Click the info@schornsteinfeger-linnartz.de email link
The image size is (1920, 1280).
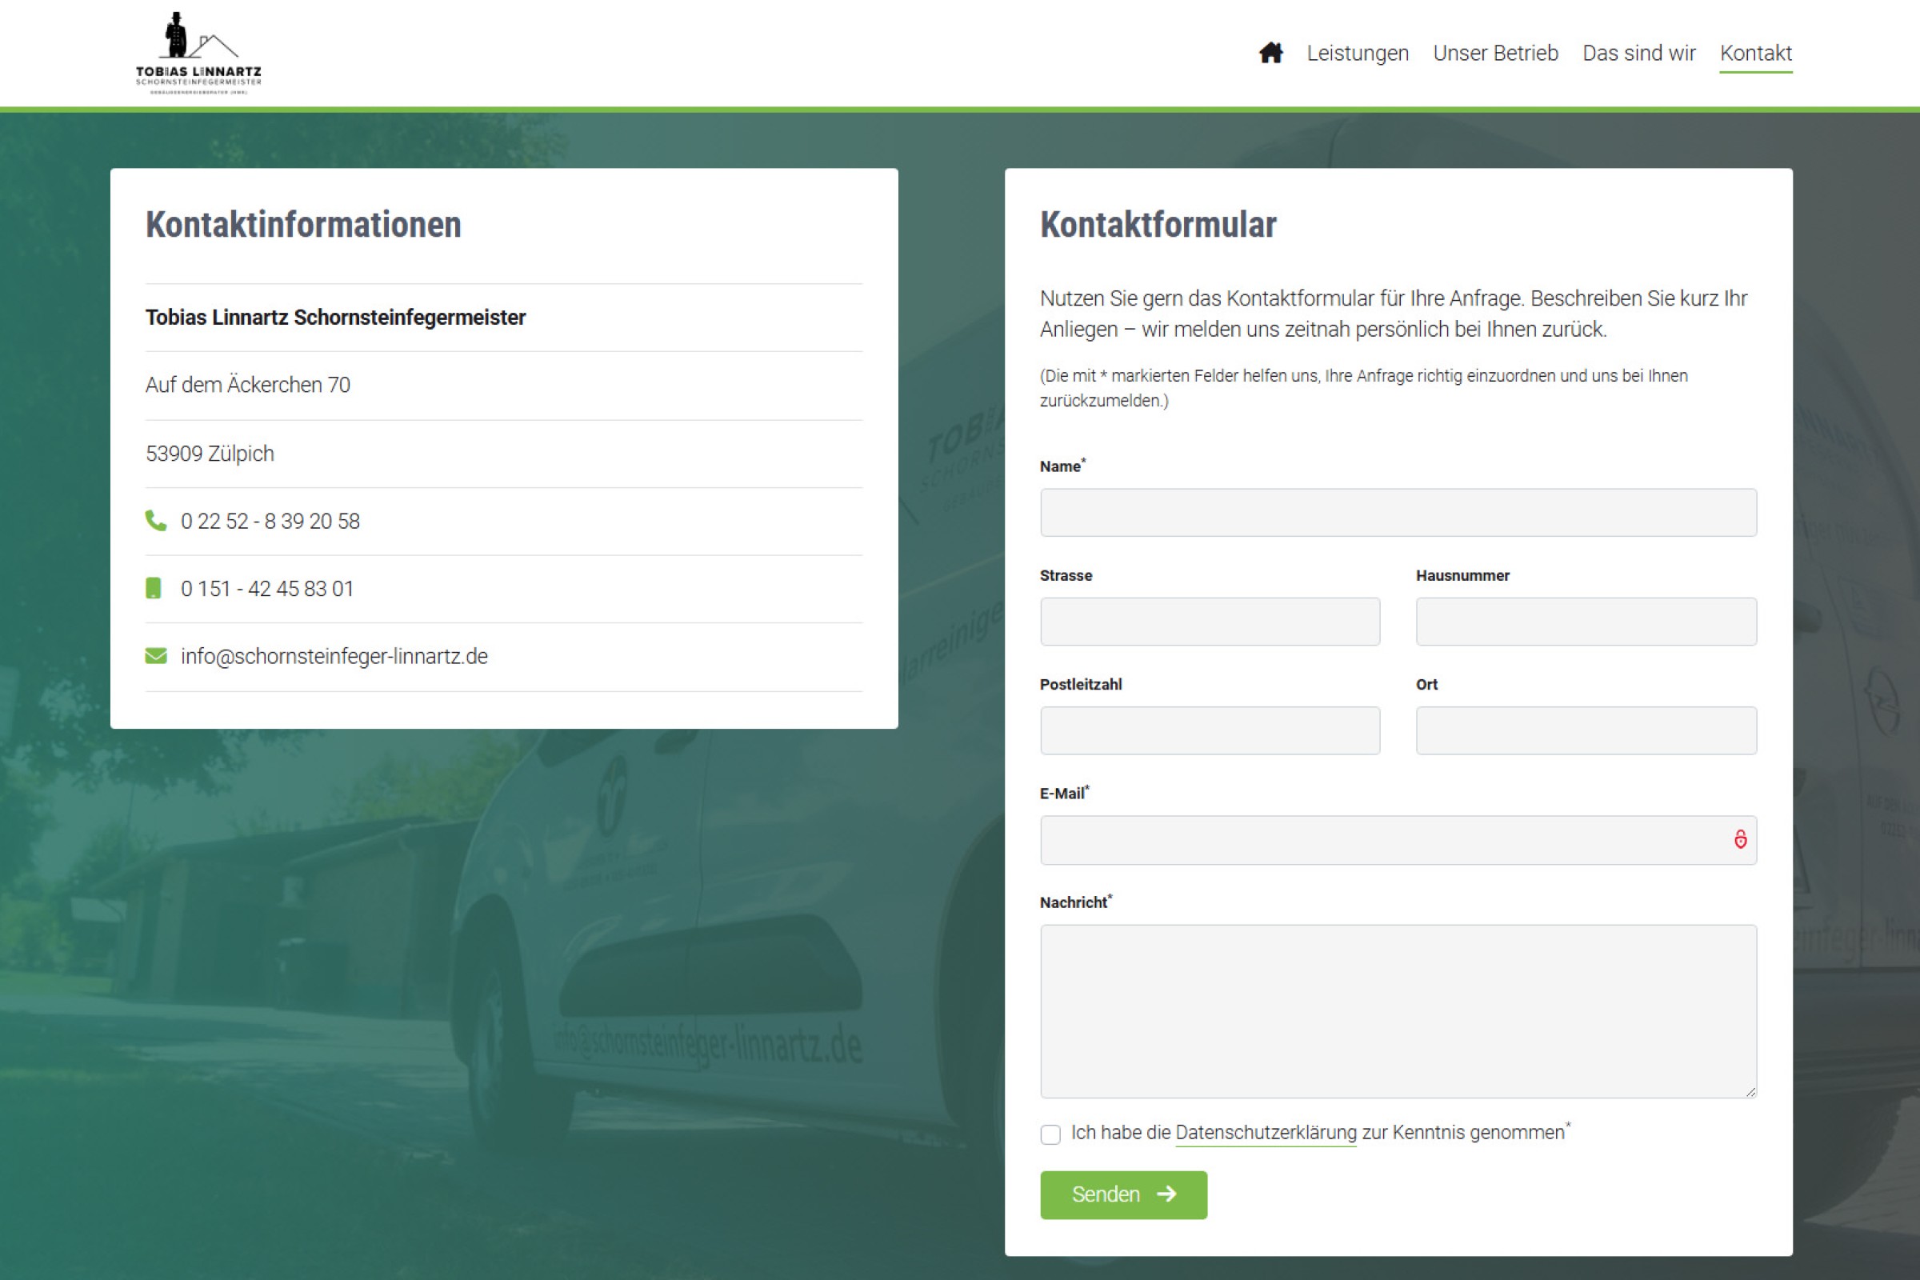point(334,656)
